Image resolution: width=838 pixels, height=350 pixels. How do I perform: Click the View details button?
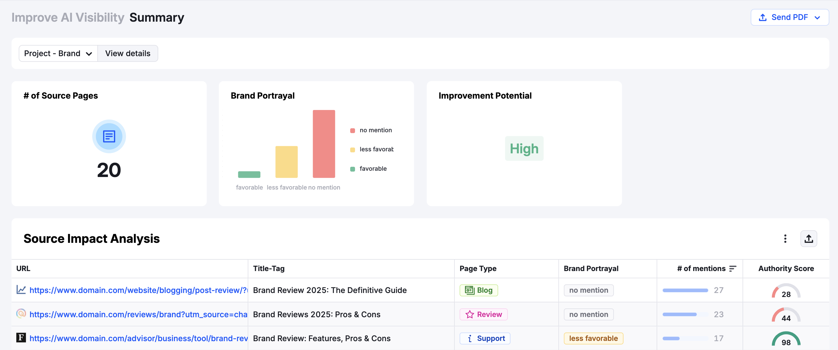(x=127, y=53)
